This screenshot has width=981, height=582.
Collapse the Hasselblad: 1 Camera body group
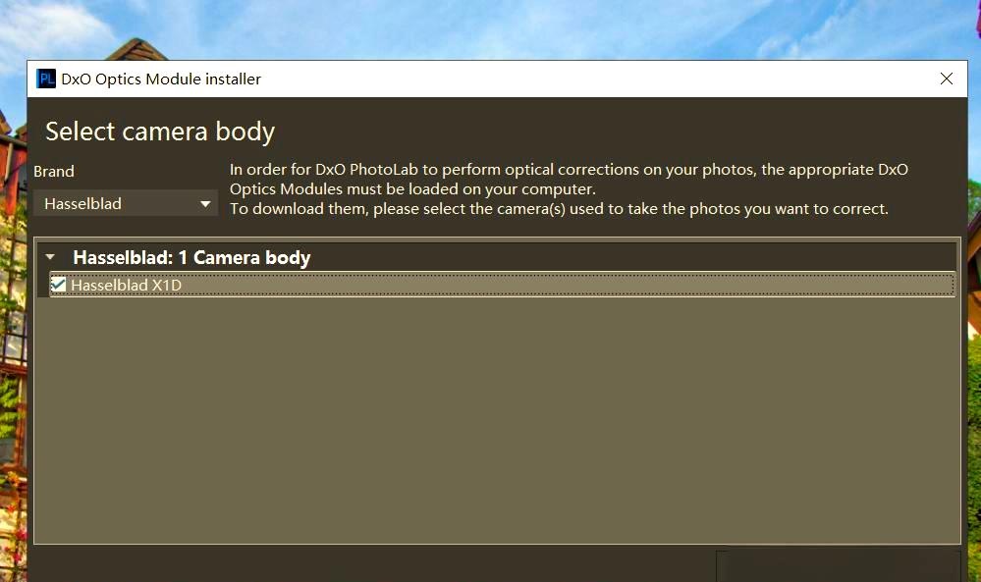point(51,257)
